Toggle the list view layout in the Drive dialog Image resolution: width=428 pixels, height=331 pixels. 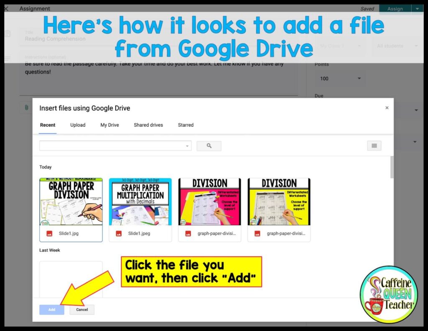pyautogui.click(x=374, y=145)
